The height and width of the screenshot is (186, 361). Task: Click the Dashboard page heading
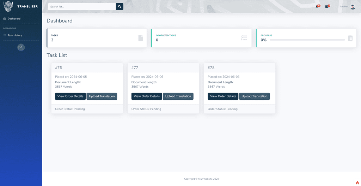pos(60,21)
